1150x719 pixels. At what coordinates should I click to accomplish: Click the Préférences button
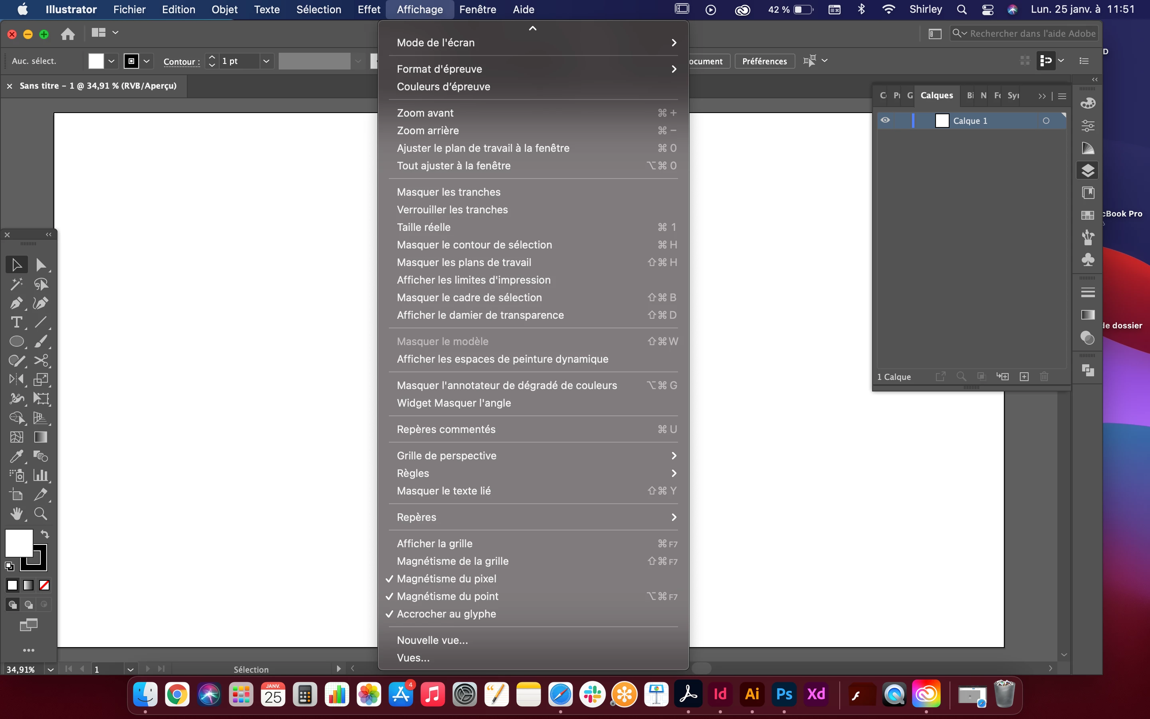point(764,61)
